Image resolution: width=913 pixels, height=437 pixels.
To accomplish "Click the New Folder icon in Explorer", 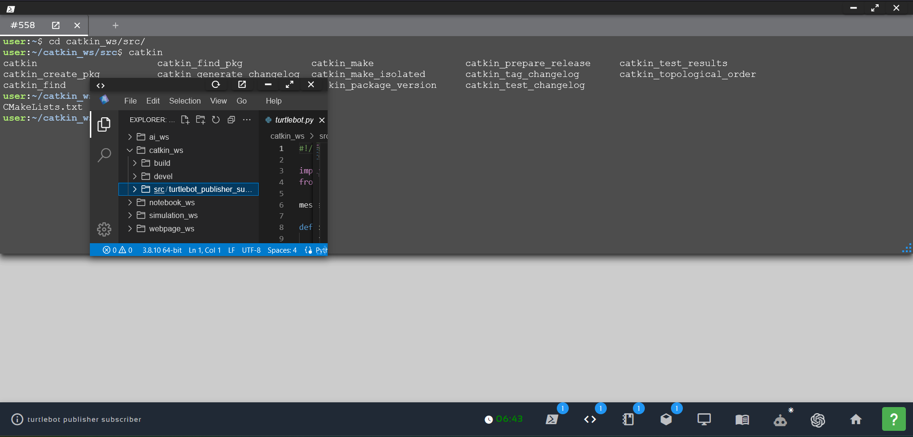I will point(200,120).
